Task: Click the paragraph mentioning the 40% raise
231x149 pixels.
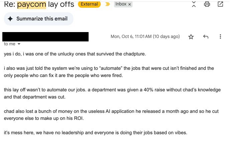Action: tap(112, 93)
